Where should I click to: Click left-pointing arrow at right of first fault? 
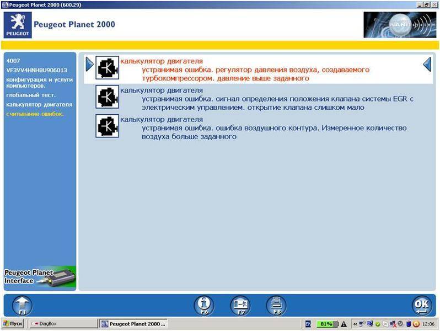pos(426,65)
